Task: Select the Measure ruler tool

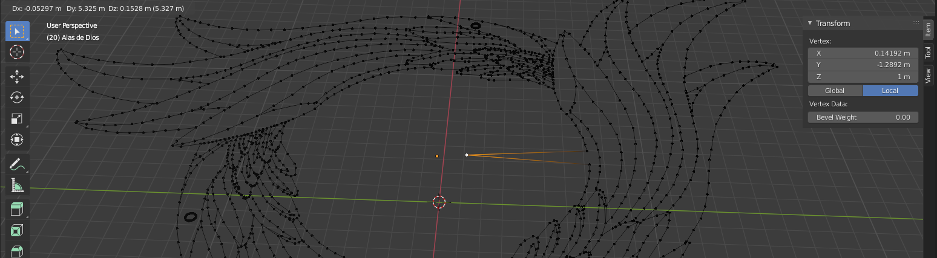Action: [x=17, y=185]
